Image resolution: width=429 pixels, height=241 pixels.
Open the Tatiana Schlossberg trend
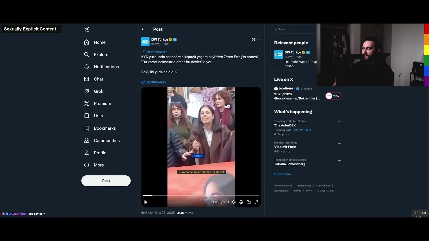290,164
